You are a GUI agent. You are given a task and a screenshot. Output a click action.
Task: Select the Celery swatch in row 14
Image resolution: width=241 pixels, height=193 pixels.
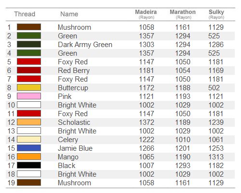[29, 139]
